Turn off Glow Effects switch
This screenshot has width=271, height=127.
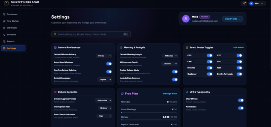coord(241,100)
